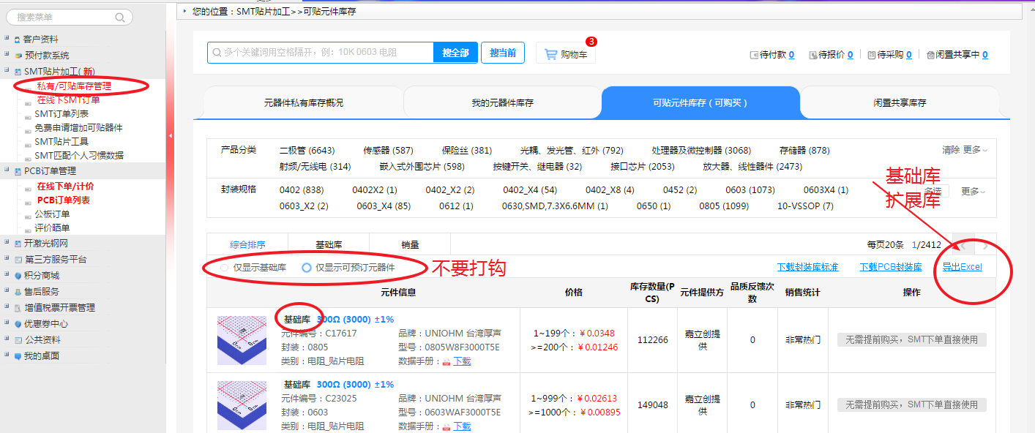Screen dimensions: 1035x433
Task: Click the 待采购 purchase icon
Action: click(x=871, y=55)
